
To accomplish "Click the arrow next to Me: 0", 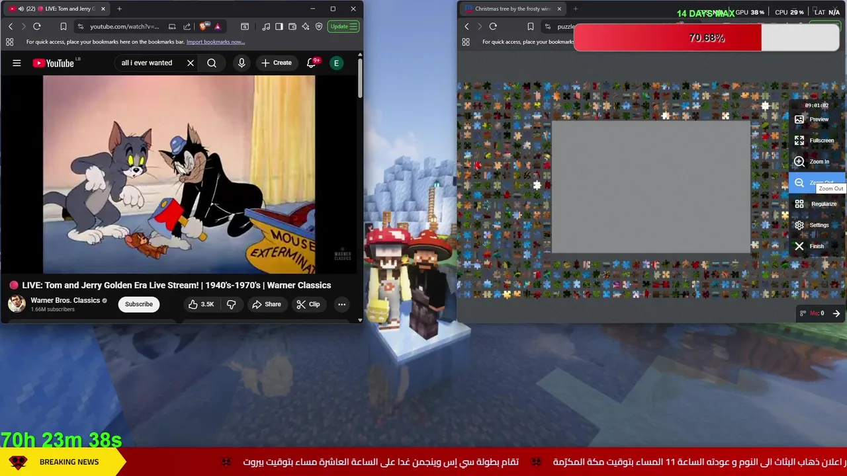I will [836, 313].
